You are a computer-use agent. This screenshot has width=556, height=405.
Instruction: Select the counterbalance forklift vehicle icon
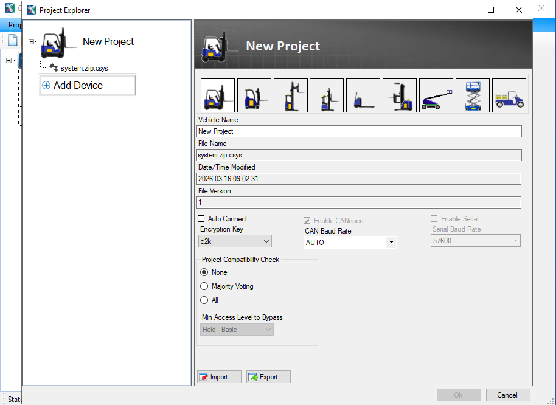[217, 95]
